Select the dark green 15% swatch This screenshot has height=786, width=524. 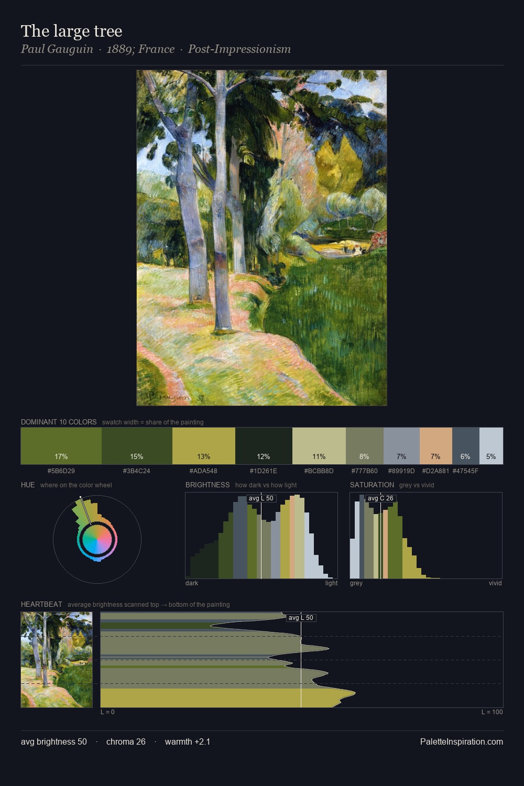click(x=137, y=446)
